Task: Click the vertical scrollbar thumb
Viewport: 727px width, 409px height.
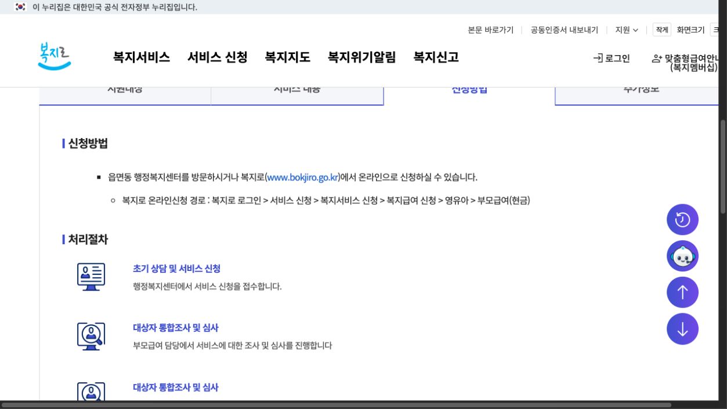Action: 723,167
